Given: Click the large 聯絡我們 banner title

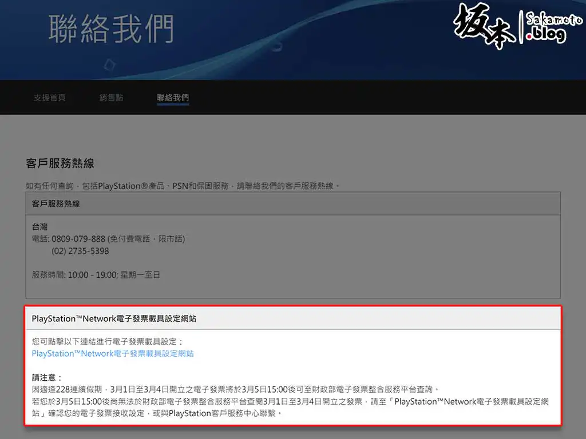Looking at the screenshot, I should click(x=111, y=29).
